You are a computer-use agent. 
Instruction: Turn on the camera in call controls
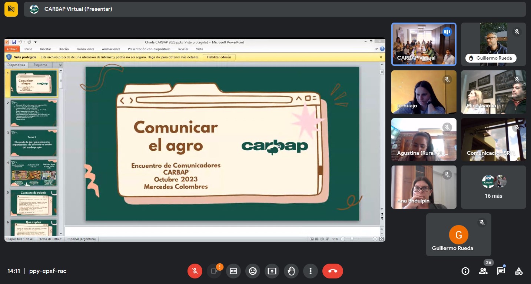pyautogui.click(x=214, y=271)
